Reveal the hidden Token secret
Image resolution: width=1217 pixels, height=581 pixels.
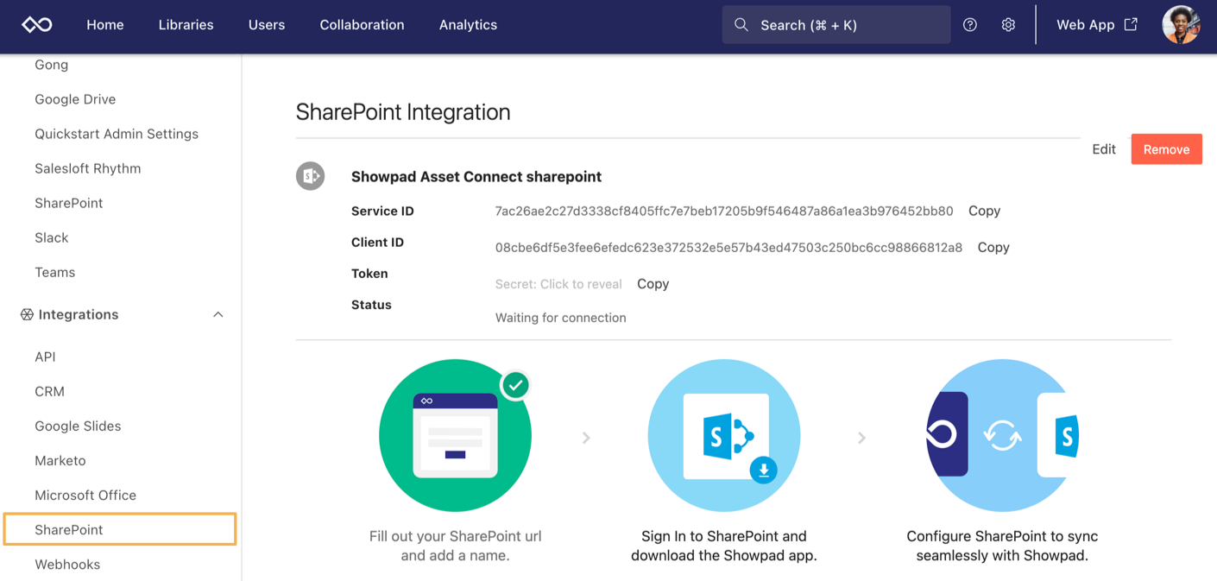(558, 283)
